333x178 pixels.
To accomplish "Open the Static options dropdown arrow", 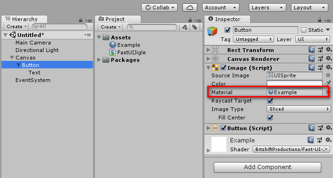I will pyautogui.click(x=328, y=30).
